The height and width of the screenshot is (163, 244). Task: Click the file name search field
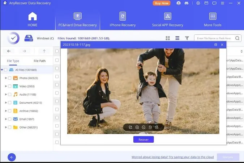(215, 38)
